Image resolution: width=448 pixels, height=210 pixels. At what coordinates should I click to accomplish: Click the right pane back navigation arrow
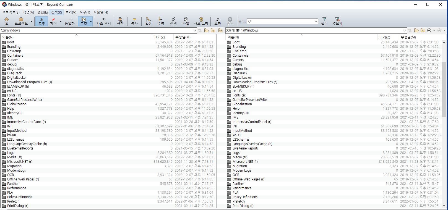tap(429, 30)
